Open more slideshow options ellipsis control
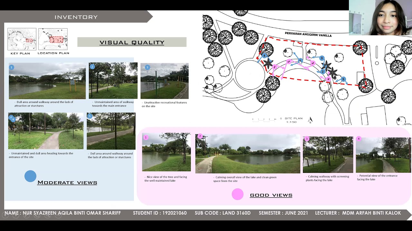The image size is (412, 231). (58, 215)
